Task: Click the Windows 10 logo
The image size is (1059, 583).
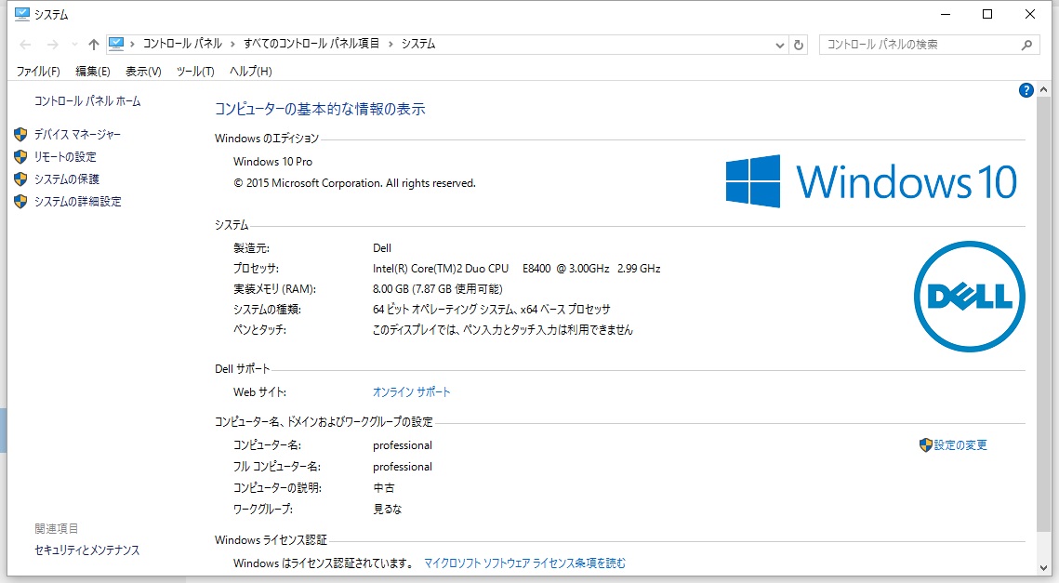Action: click(x=871, y=181)
